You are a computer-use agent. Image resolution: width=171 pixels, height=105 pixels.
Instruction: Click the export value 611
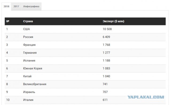coord(105,100)
